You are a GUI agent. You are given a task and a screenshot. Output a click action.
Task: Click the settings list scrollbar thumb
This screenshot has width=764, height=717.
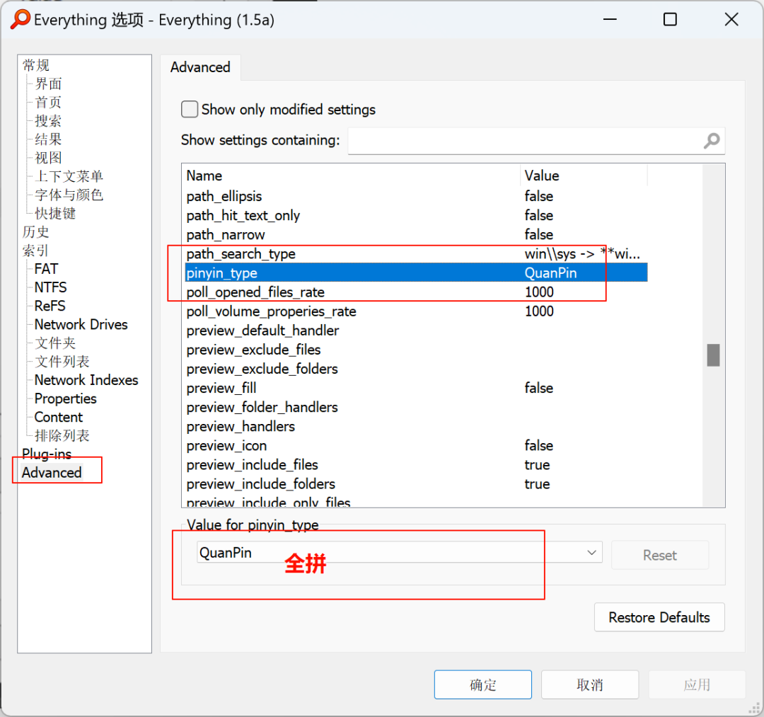(x=713, y=355)
